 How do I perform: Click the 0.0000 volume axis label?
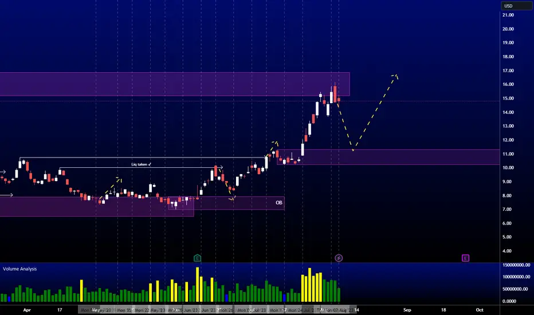tap(509, 301)
